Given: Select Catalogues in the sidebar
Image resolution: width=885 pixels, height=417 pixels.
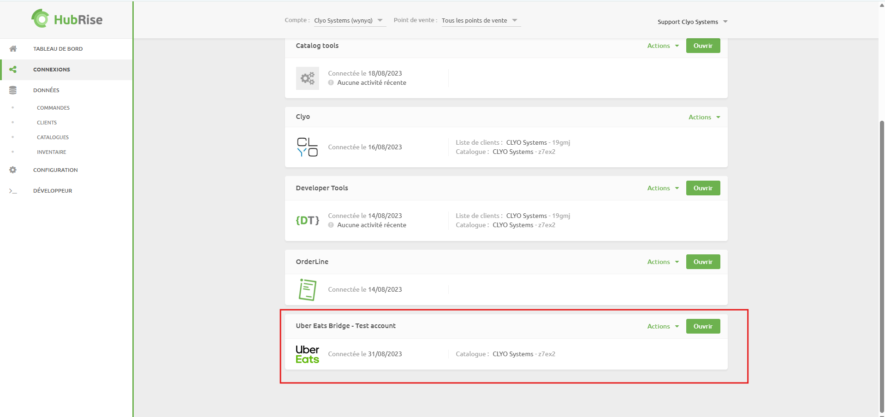Looking at the screenshot, I should tap(53, 137).
